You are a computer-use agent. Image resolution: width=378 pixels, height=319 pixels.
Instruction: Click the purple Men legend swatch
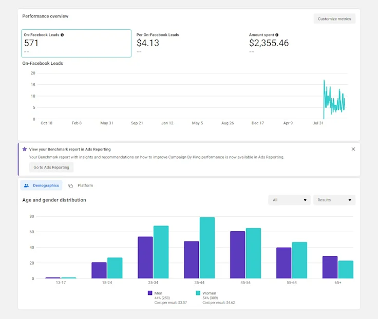coord(150,293)
